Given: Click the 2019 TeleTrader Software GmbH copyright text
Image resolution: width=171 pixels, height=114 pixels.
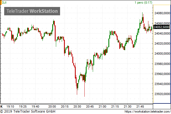Looking at the screenshot, I should point(28,111).
